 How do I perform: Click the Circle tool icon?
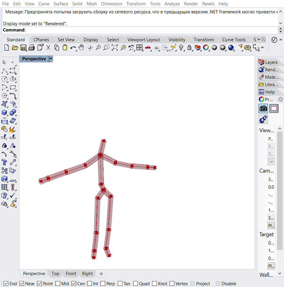coord(4,79)
